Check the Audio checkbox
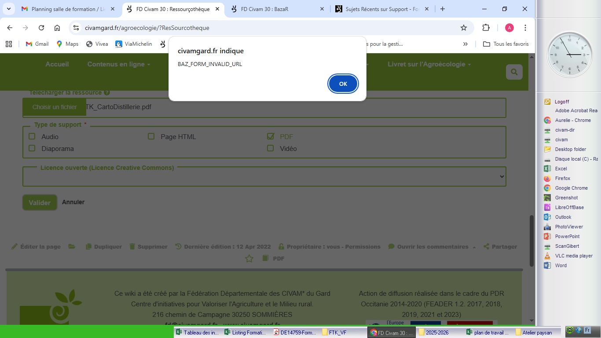This screenshot has height=338, width=601. pos(32,136)
